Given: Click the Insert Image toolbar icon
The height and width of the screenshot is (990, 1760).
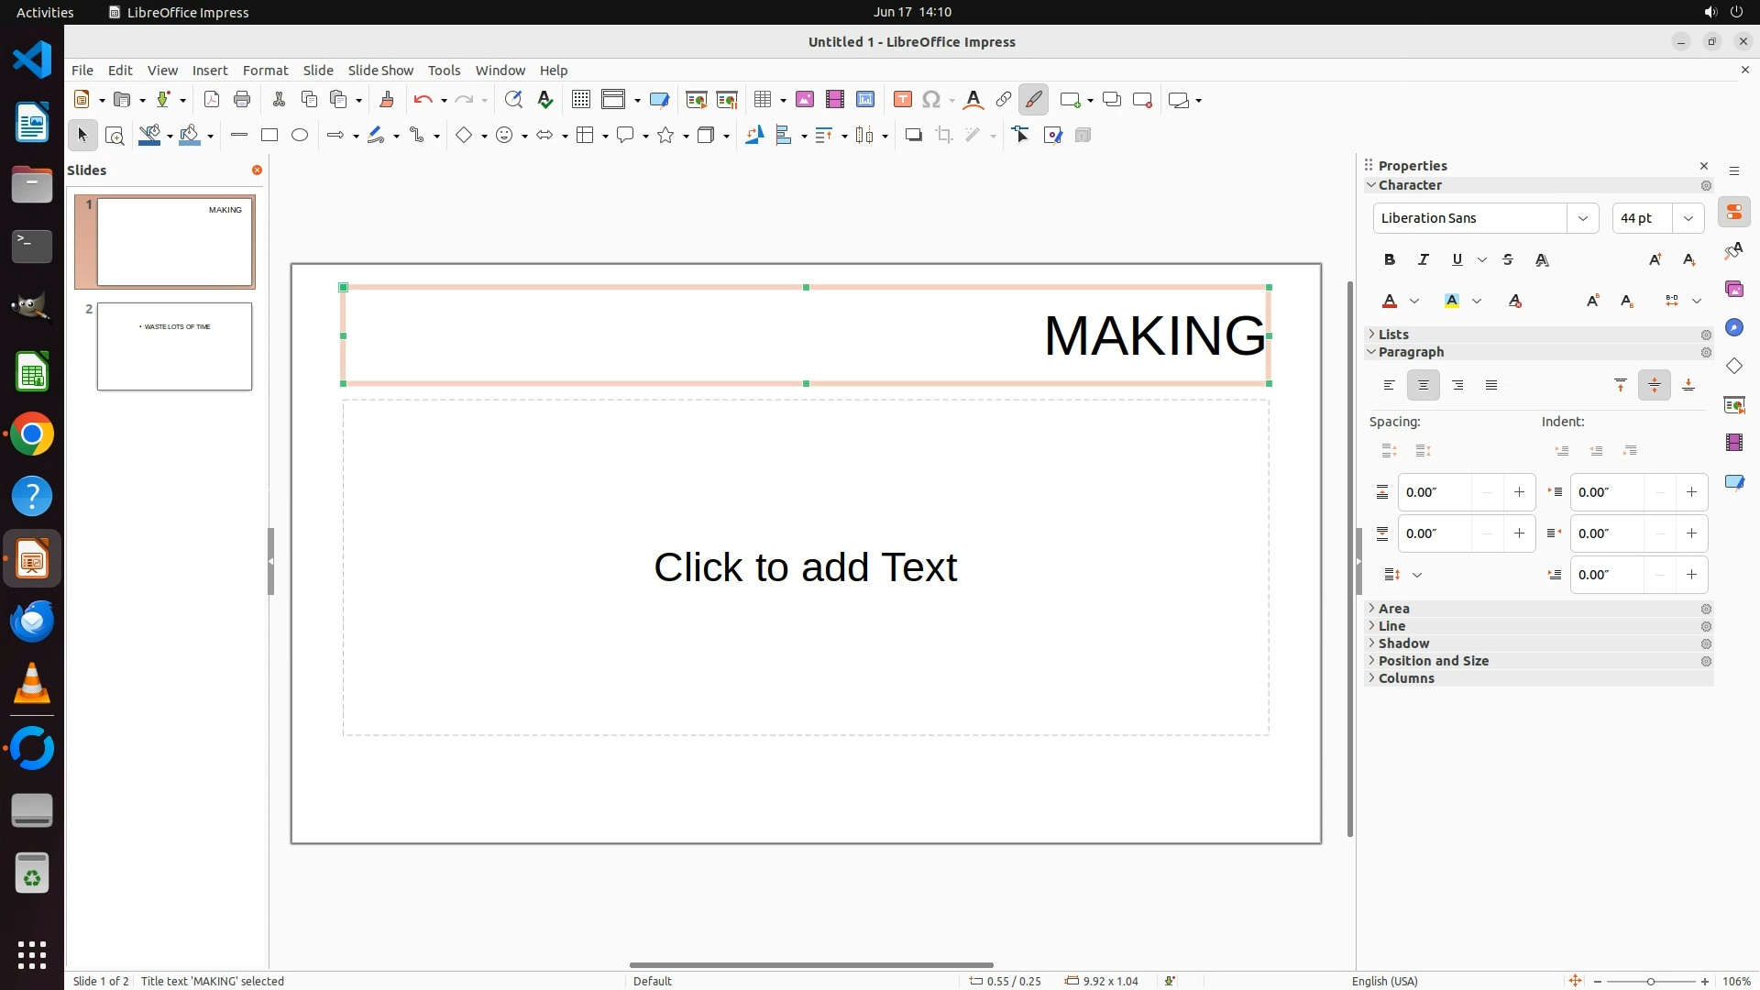Looking at the screenshot, I should pos(805,100).
